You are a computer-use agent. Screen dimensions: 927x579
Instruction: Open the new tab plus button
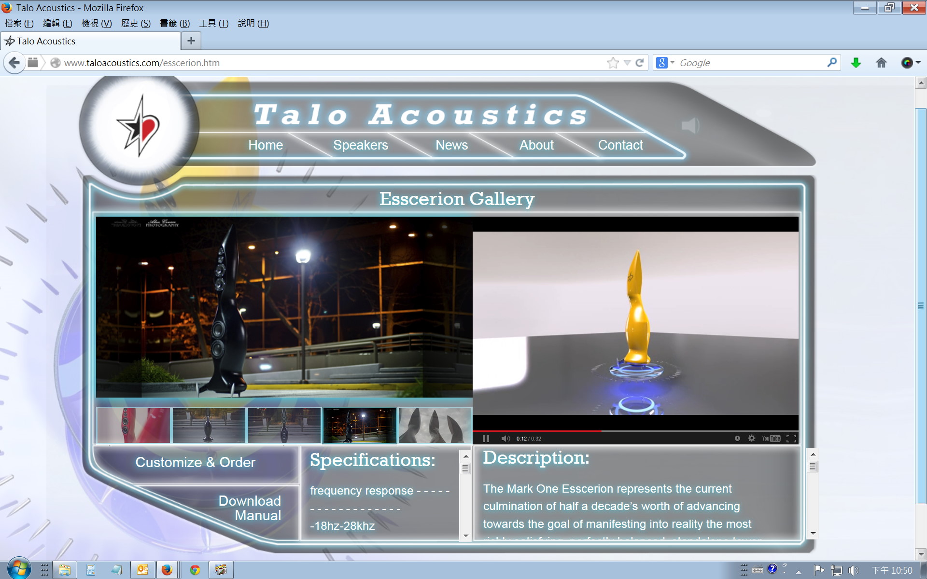pos(191,41)
